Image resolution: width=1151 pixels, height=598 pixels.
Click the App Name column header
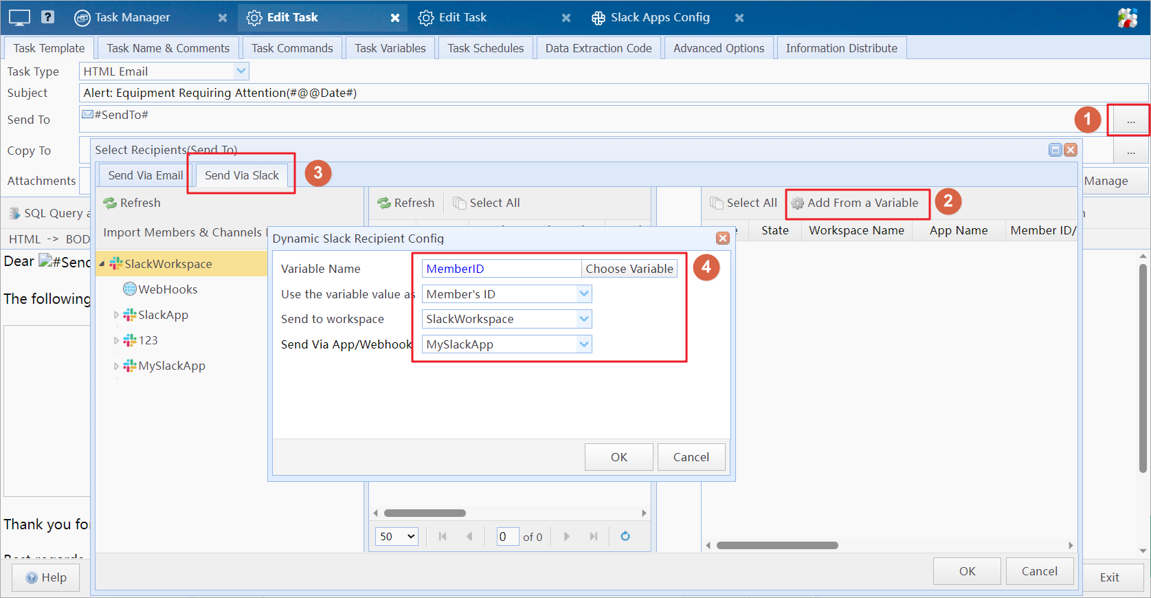click(x=959, y=230)
